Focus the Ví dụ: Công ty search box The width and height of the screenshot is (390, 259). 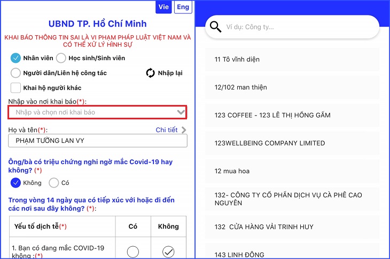pyautogui.click(x=292, y=27)
